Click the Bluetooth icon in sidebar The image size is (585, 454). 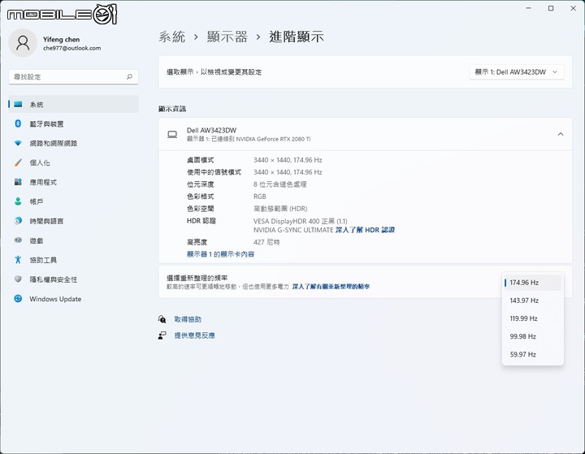coord(18,123)
